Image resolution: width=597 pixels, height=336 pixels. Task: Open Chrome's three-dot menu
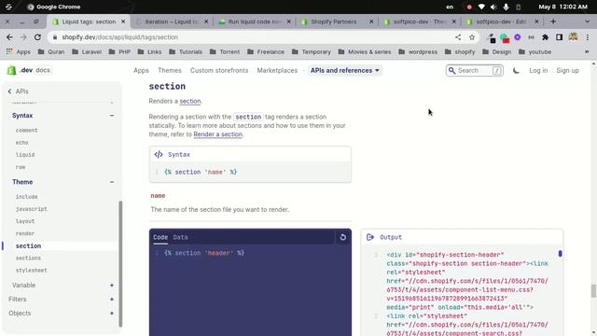tap(588, 37)
